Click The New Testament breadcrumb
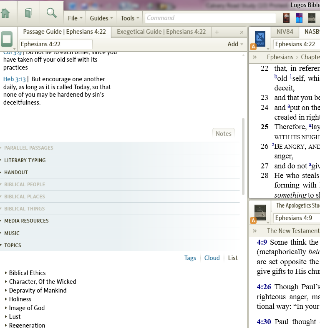Image resolution: width=320 pixels, height=328 pixels. pos(293,231)
